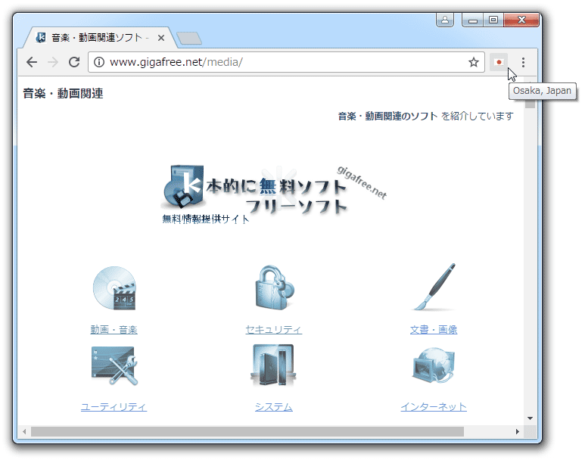Open the インターネット link

pyautogui.click(x=434, y=406)
